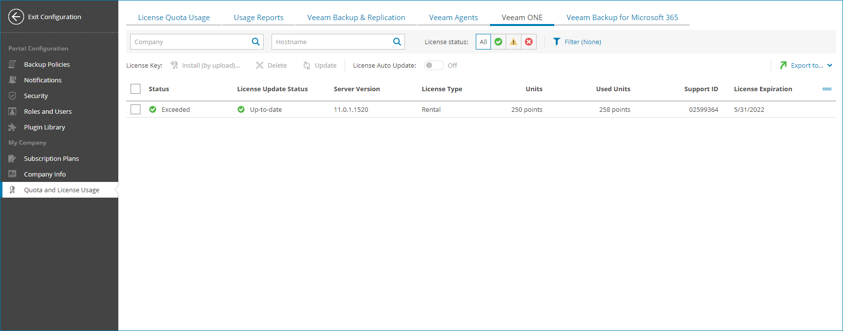Open the Veeam Agents tab

[454, 18]
